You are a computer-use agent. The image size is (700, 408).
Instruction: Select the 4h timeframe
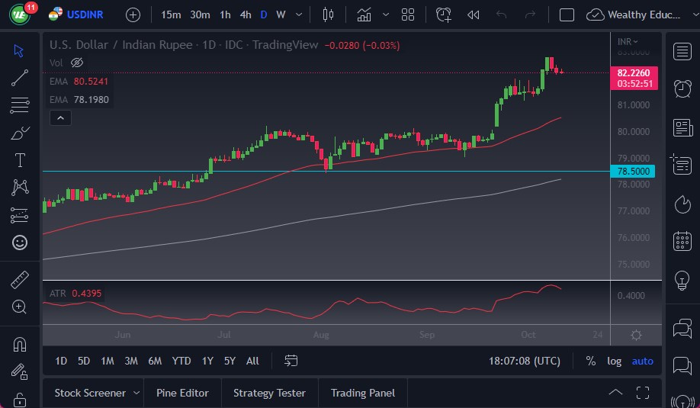coord(246,14)
